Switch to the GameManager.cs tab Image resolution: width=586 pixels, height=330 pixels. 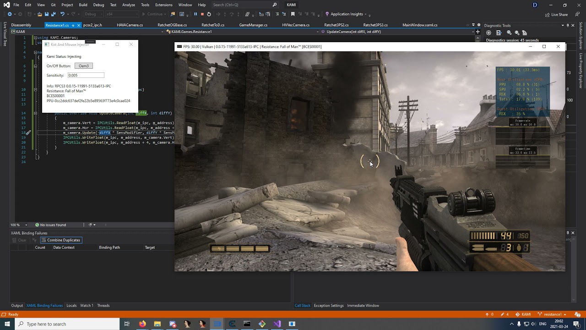[x=253, y=25]
